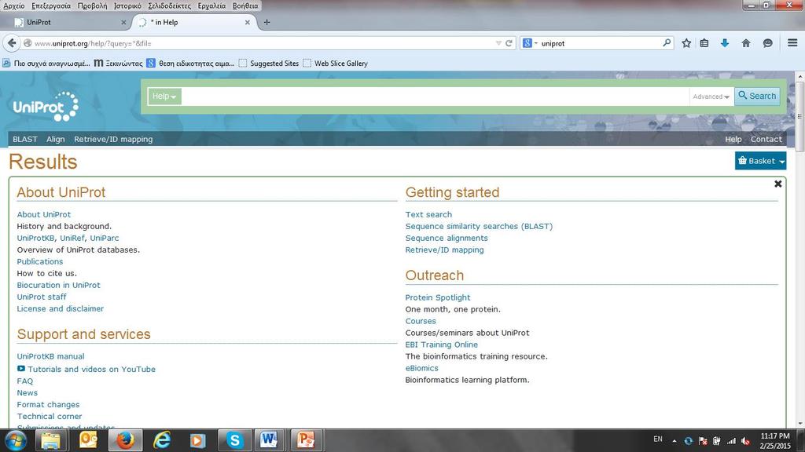
Task: Bookmark this page with the star icon
Action: (x=686, y=43)
